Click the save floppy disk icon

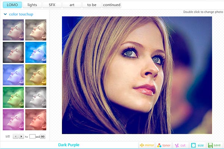coord(210,145)
